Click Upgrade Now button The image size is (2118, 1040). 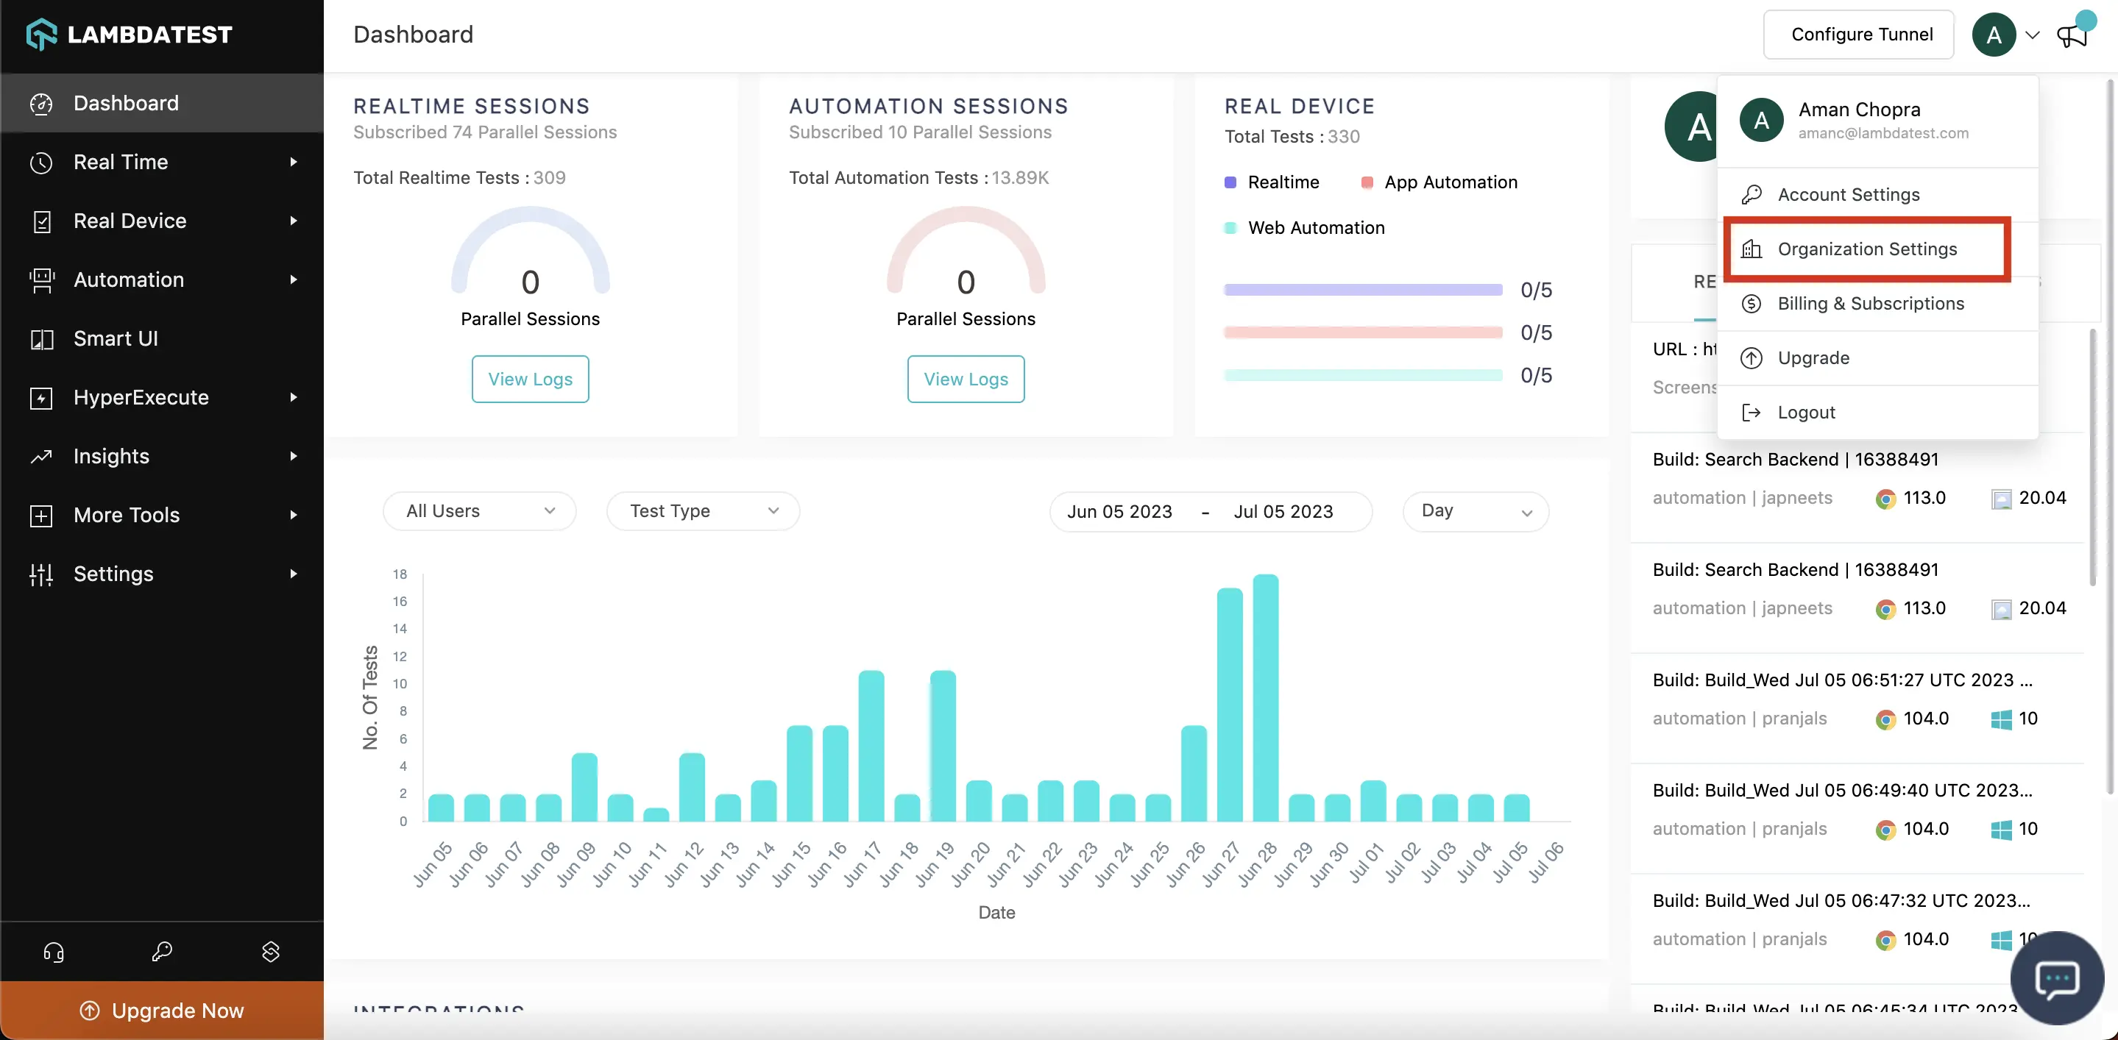162,1011
